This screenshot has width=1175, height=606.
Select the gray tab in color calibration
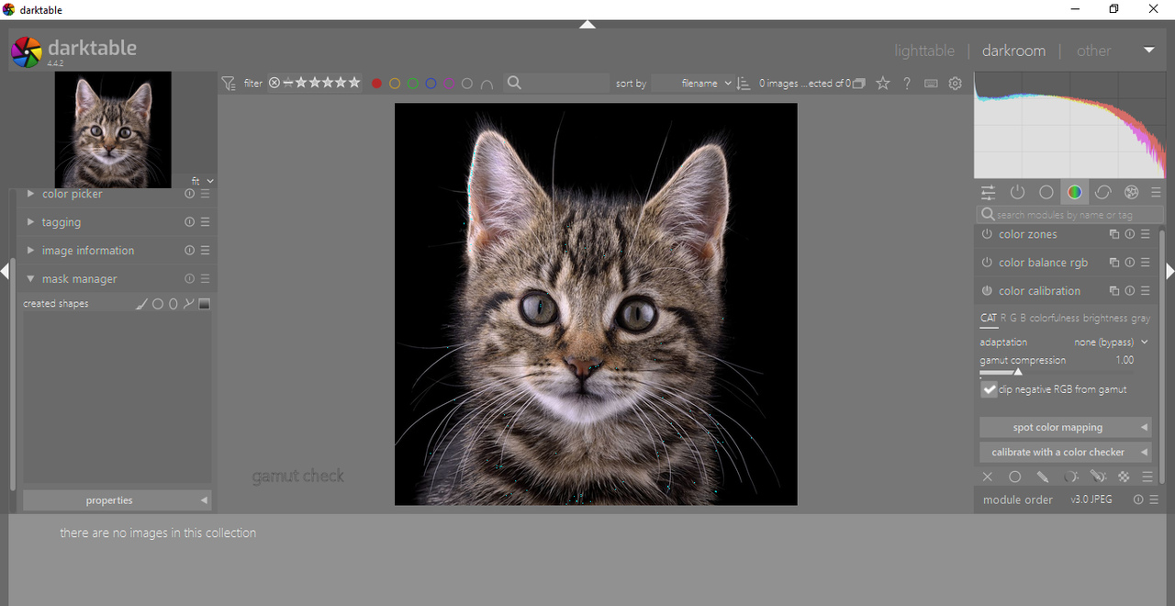tap(1140, 319)
